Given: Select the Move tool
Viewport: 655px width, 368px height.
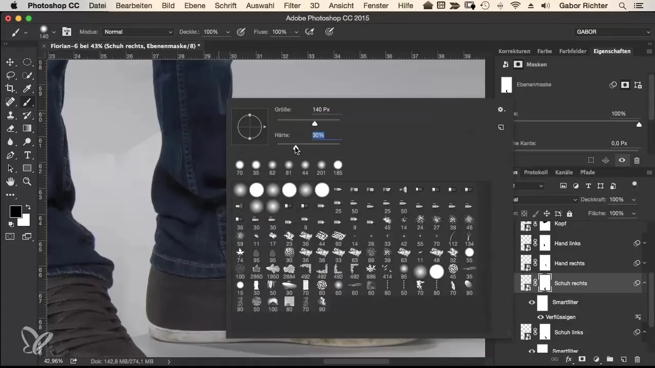Looking at the screenshot, I should click(10, 62).
